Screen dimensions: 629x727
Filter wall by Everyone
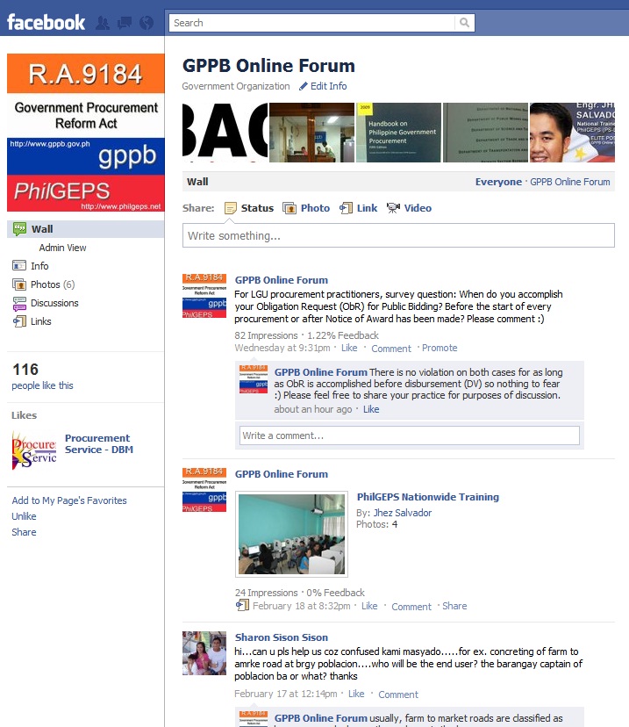point(498,182)
